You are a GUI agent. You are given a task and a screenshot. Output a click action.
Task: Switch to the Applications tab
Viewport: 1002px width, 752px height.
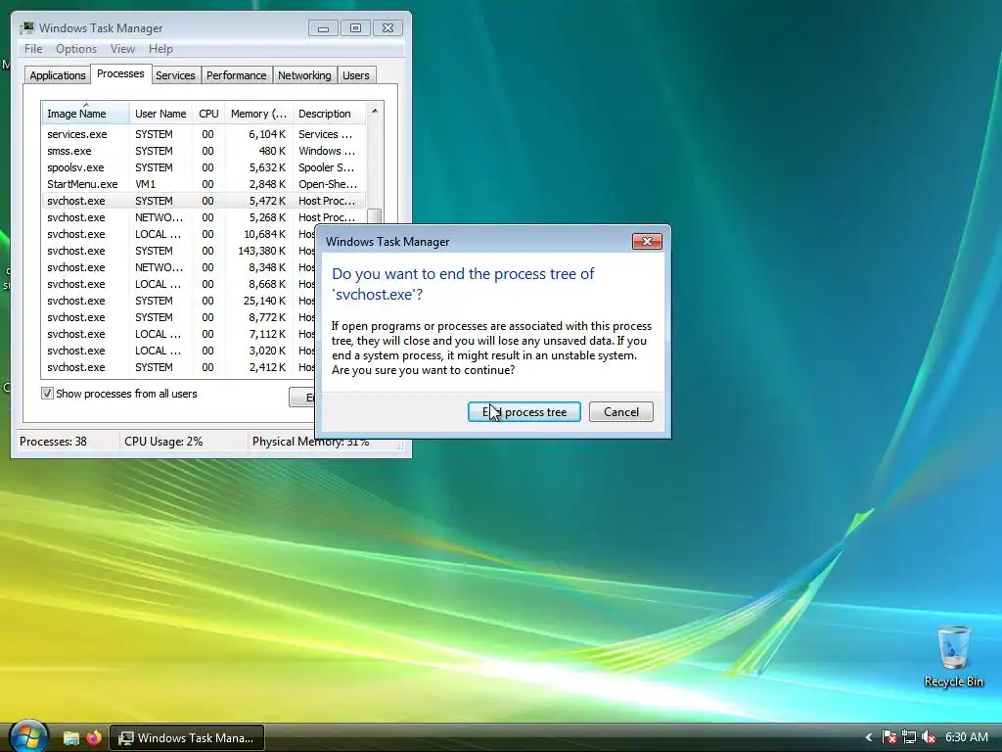(x=58, y=75)
